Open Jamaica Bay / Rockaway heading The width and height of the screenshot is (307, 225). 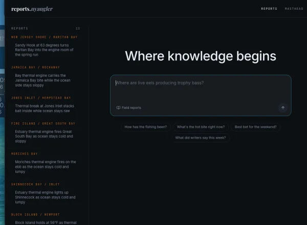(35, 67)
